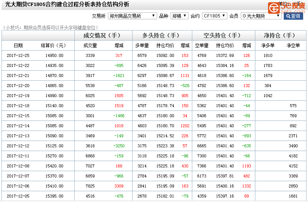Click the 成交量 column header
This screenshot has width=308, height=202.
click(x=90, y=46)
